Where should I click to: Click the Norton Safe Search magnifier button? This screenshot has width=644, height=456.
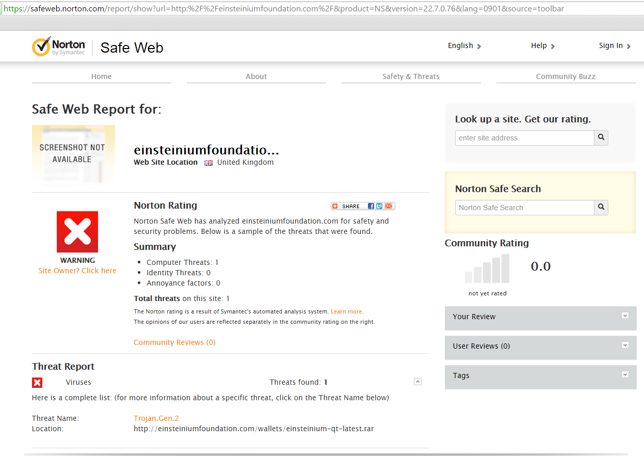point(601,208)
